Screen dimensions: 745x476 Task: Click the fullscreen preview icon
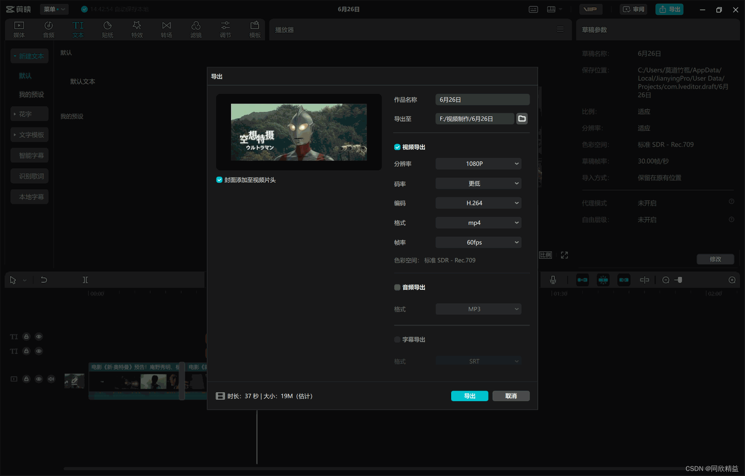tap(564, 255)
